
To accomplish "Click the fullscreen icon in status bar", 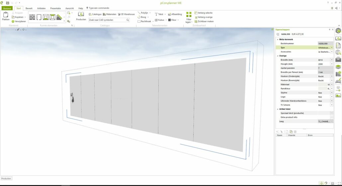I will 339,183.
